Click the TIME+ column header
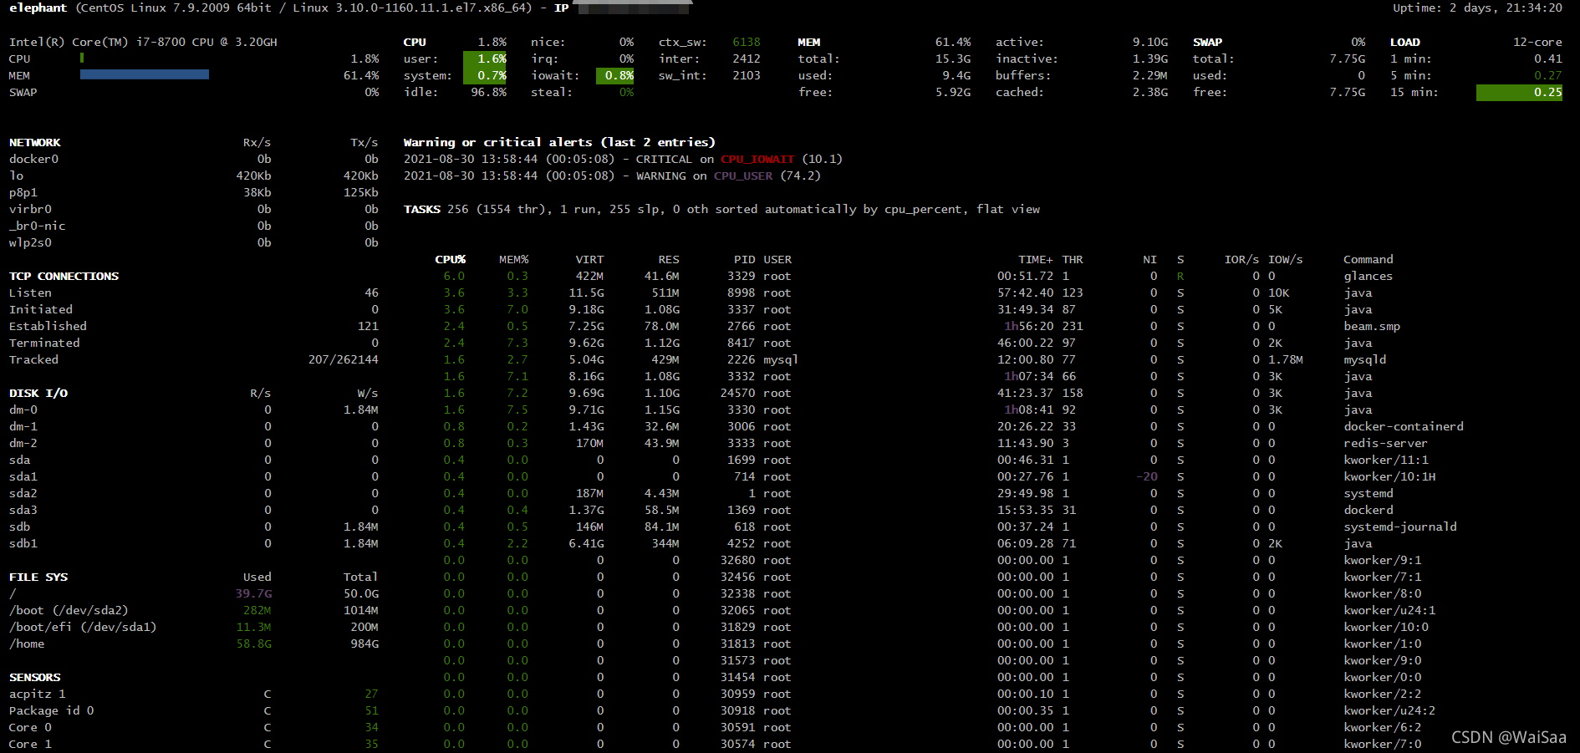The width and height of the screenshot is (1580, 753). 1036,259
